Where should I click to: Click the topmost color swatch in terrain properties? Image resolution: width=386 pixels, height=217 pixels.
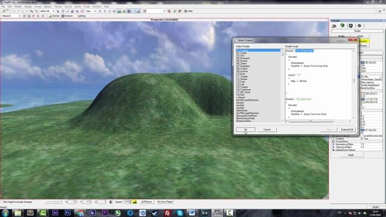click(362, 63)
